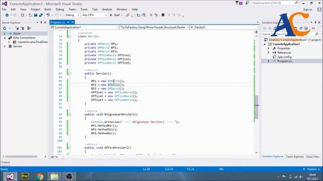
Task: Collapse the BilgisayarDersleri method block
Action: coord(70,114)
